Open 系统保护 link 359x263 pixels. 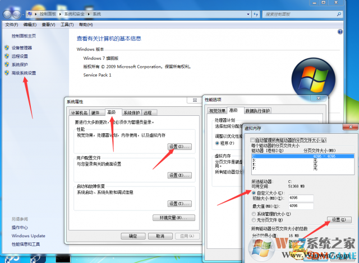20,65
